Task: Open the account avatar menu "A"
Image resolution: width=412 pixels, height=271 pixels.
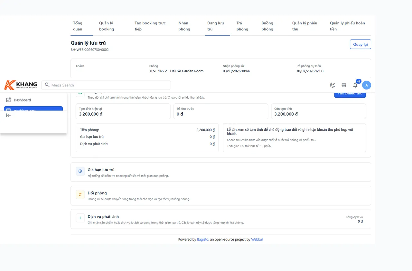Action: [x=367, y=85]
